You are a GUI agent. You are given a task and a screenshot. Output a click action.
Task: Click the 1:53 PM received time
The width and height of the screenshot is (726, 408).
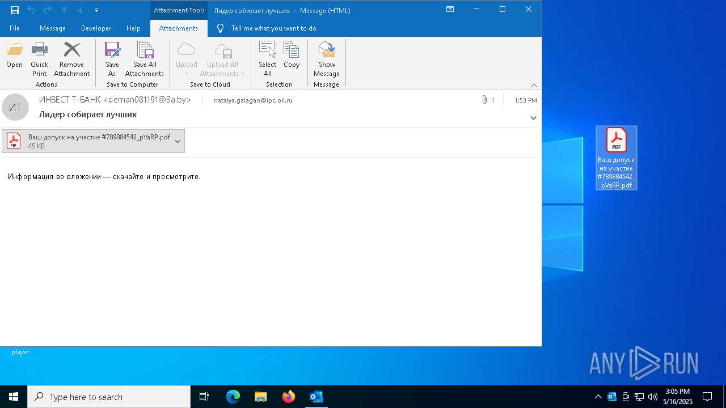525,100
